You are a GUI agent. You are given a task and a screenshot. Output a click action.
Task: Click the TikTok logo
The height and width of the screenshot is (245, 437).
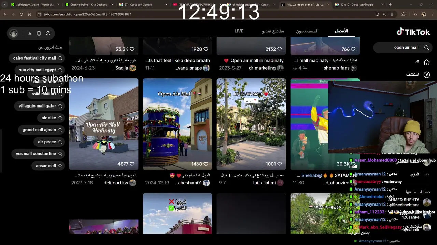click(x=413, y=32)
